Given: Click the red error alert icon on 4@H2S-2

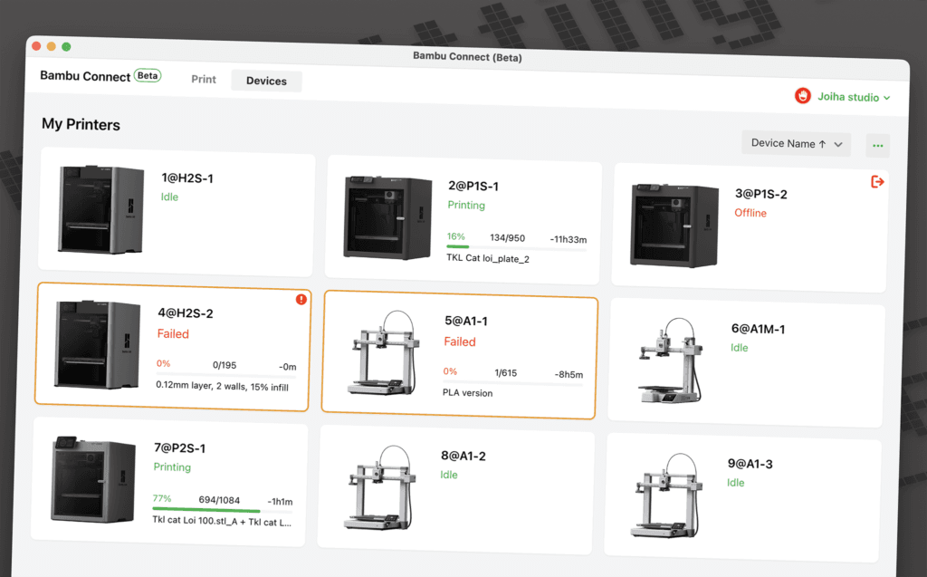Looking at the screenshot, I should [x=301, y=299].
